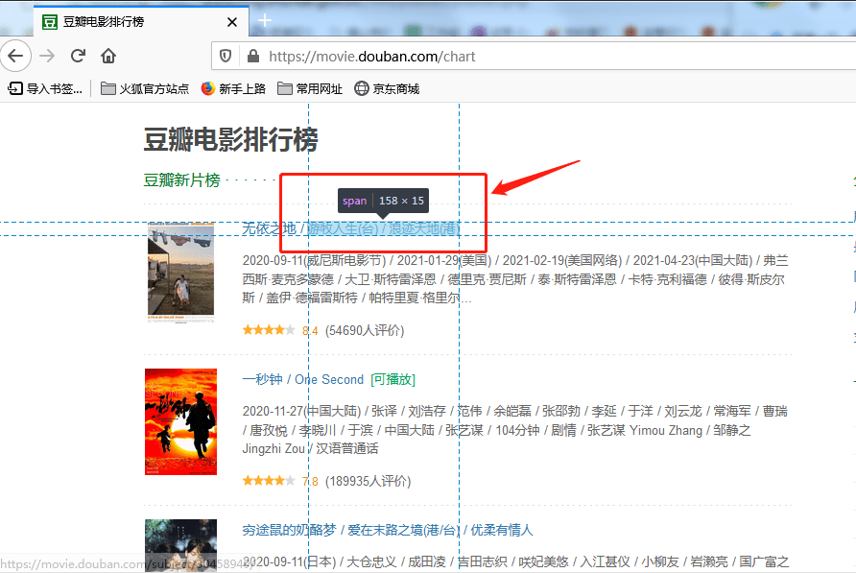Click the 豆瓣电影排行榜 page heading

coord(230,139)
